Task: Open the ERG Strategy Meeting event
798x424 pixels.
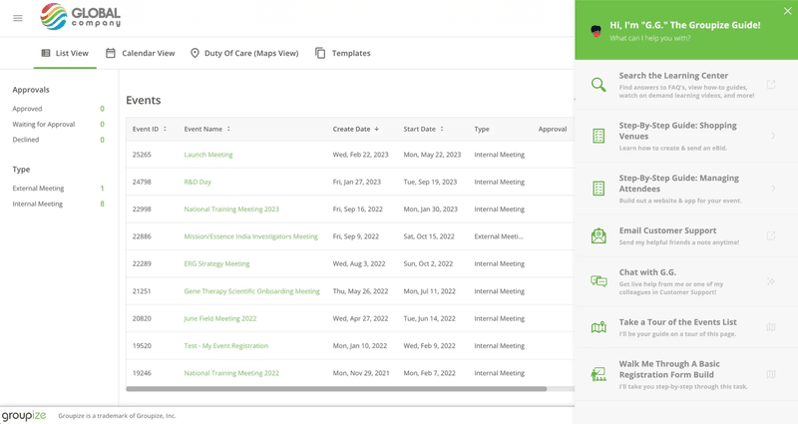Action: (x=216, y=263)
